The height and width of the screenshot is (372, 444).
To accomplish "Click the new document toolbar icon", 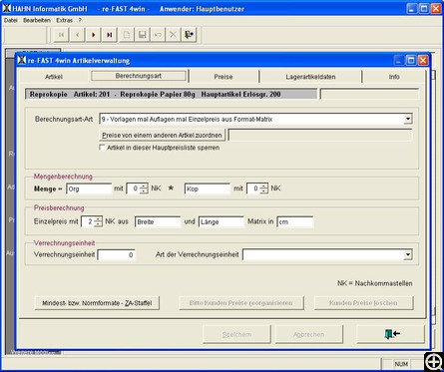I will pyautogui.click(x=127, y=35).
